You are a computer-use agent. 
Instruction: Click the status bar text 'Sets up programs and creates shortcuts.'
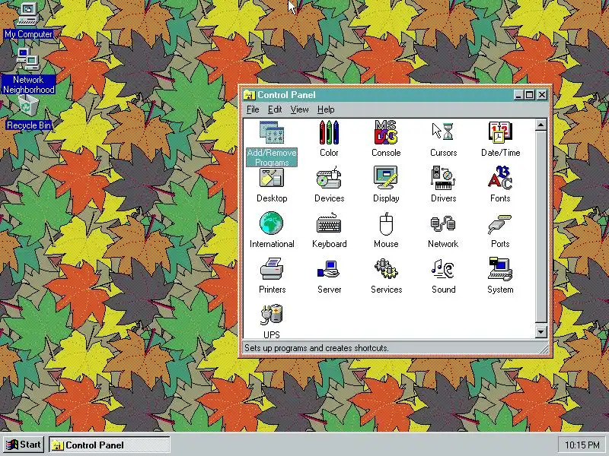(x=317, y=348)
